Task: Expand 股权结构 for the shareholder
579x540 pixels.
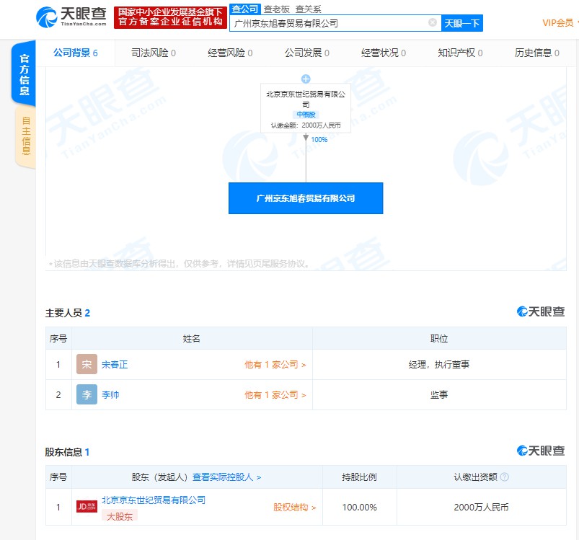Action: tap(294, 508)
